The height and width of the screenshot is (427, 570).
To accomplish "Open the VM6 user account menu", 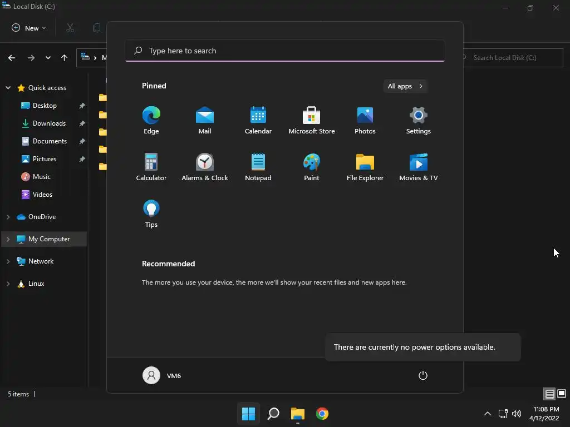I will [x=162, y=375].
